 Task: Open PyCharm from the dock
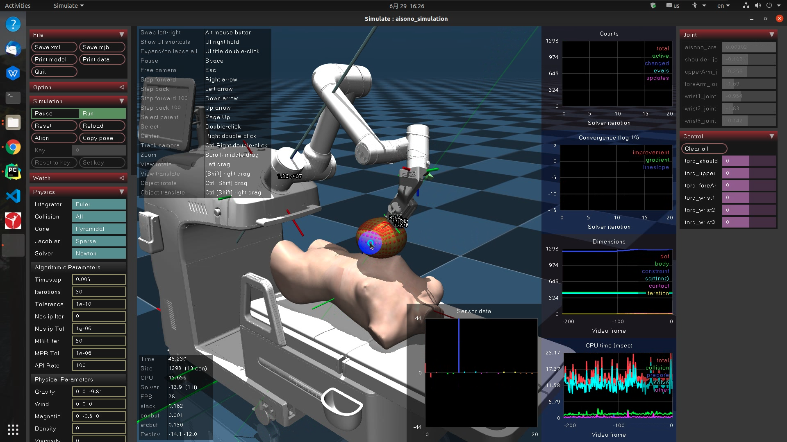tap(13, 171)
